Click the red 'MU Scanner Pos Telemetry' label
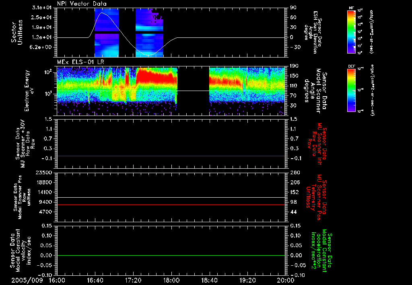This screenshot has height=285, width=412. pyautogui.click(x=316, y=197)
